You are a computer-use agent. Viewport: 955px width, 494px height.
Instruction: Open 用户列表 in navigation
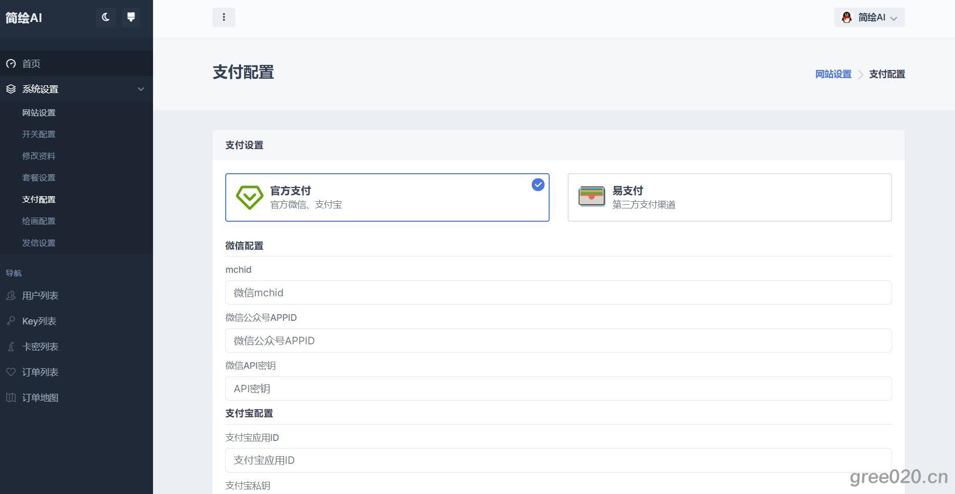[x=40, y=295]
